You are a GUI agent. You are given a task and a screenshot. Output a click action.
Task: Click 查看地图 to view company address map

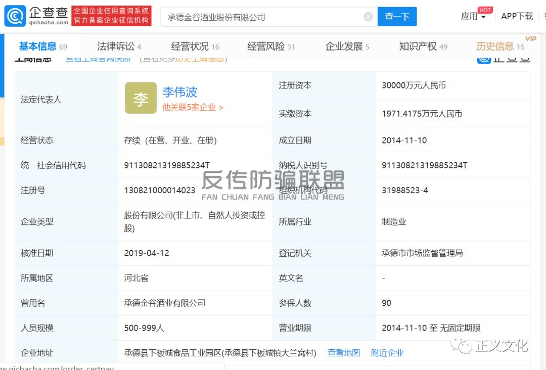(x=343, y=353)
